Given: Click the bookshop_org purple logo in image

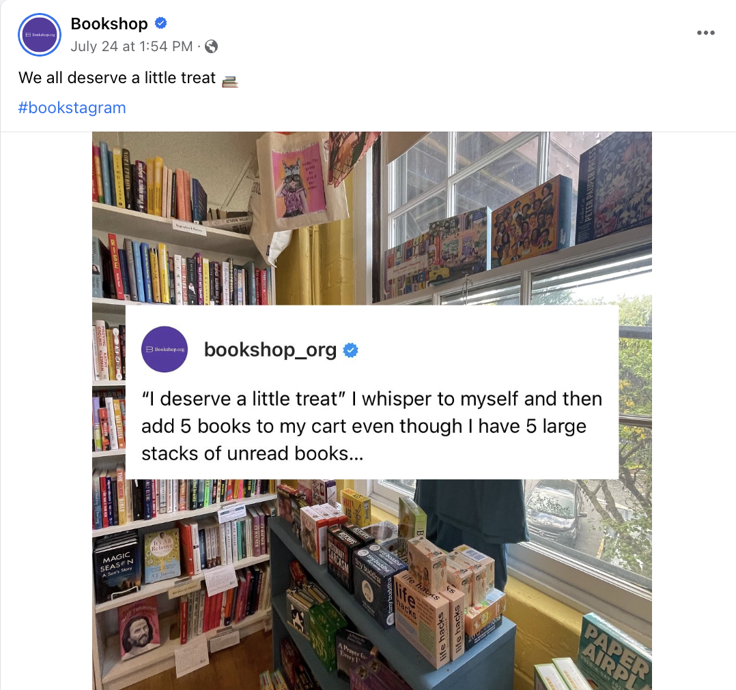Looking at the screenshot, I should [165, 349].
